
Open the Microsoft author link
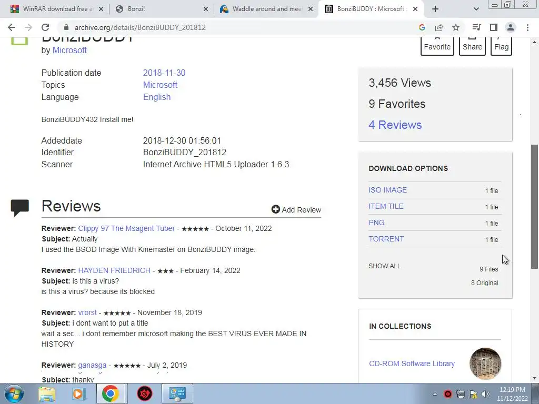[x=69, y=50]
